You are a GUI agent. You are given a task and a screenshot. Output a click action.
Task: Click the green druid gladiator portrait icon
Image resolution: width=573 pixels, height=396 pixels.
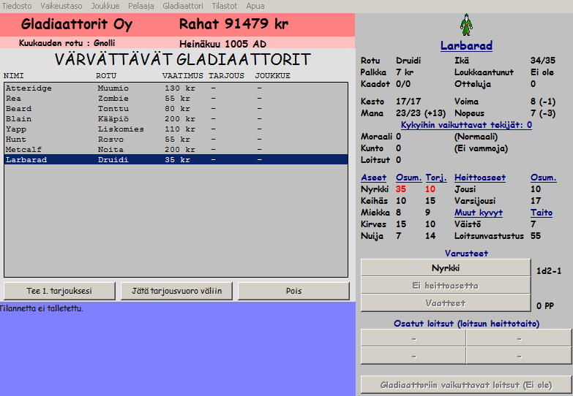466,26
